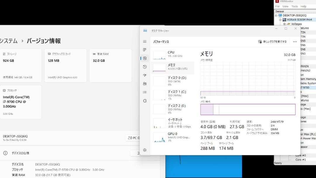
Task: Switch to the Processes page icon
Action: tap(145, 50)
